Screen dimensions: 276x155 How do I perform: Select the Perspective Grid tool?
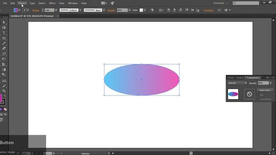pyautogui.click(x=4, y=64)
